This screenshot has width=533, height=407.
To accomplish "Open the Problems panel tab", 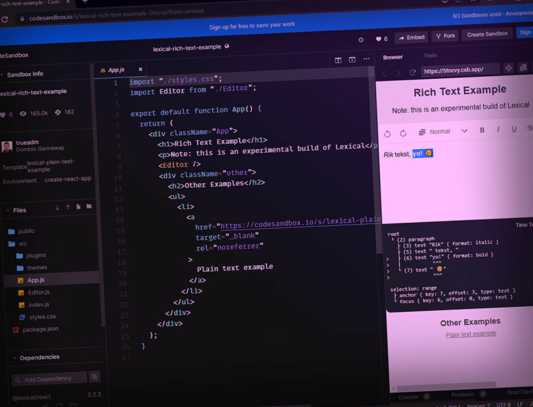I will pos(463,394).
